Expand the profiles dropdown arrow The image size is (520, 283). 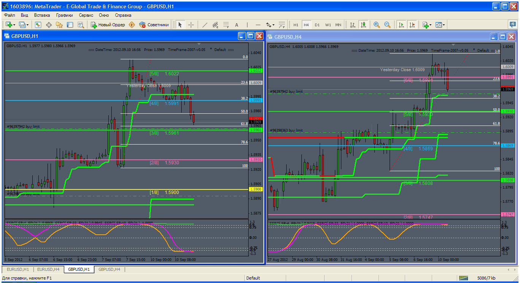click(x=28, y=25)
